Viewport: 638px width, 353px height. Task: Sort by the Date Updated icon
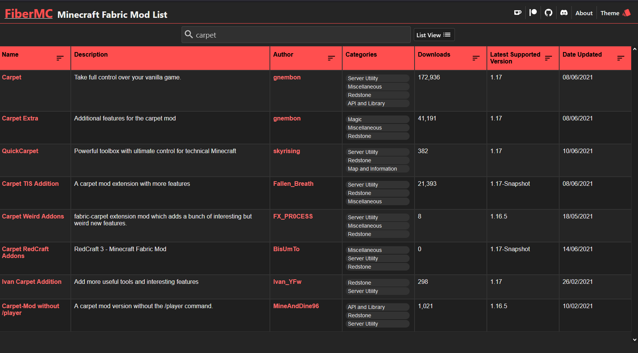click(620, 58)
